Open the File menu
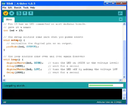This screenshot has width=128, height=106. [x=4, y=8]
